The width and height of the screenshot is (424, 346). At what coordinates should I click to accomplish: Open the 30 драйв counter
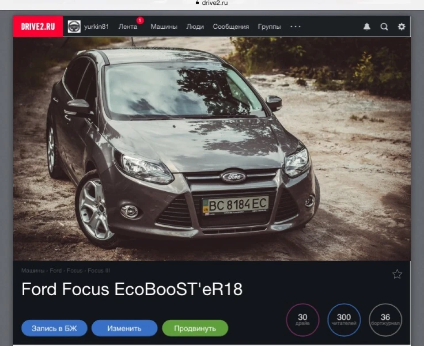pyautogui.click(x=303, y=320)
